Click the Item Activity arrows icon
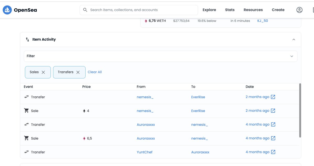 [x=27, y=40]
